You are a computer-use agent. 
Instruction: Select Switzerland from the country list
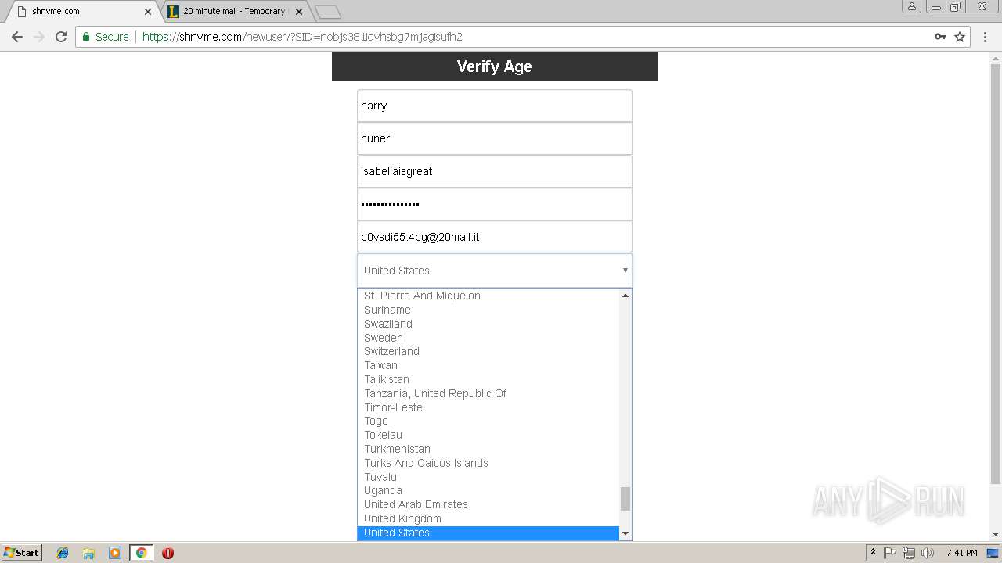tap(488, 351)
